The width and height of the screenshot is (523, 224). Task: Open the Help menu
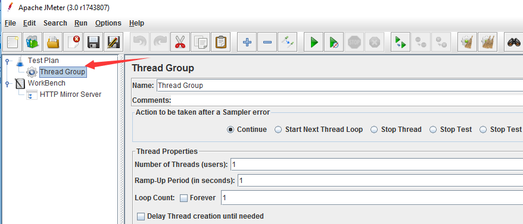point(136,23)
